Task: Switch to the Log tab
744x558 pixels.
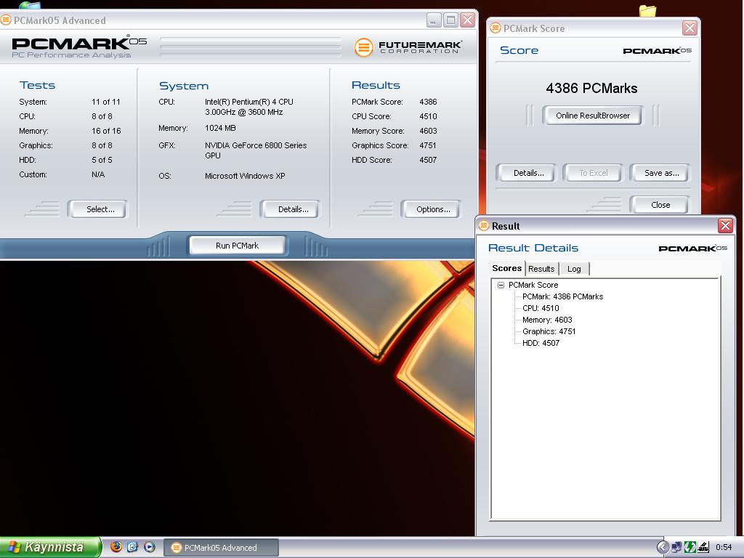Action: [x=574, y=269]
